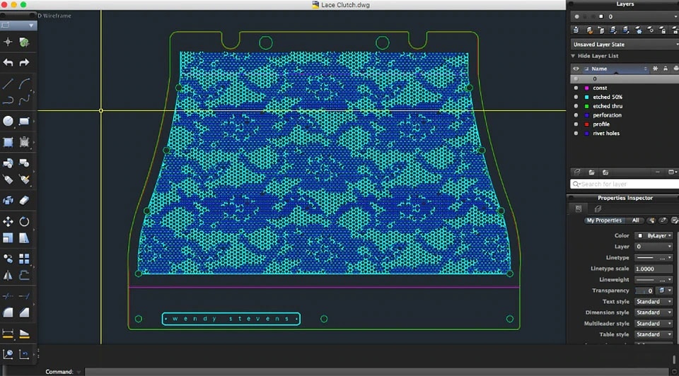Click the Redo arrow in the tool palette
Screen dimensions: 679x376
tap(24, 63)
